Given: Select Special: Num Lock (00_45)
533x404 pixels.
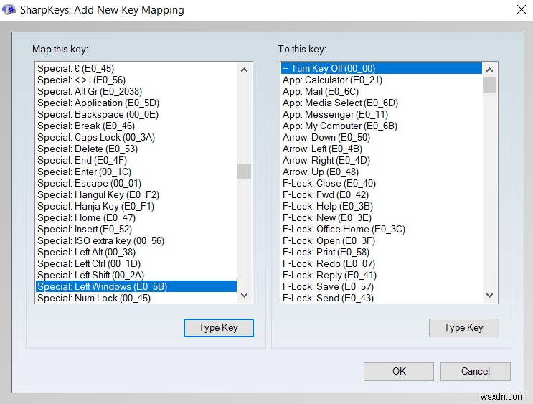Looking at the screenshot, I should pyautogui.click(x=136, y=299).
